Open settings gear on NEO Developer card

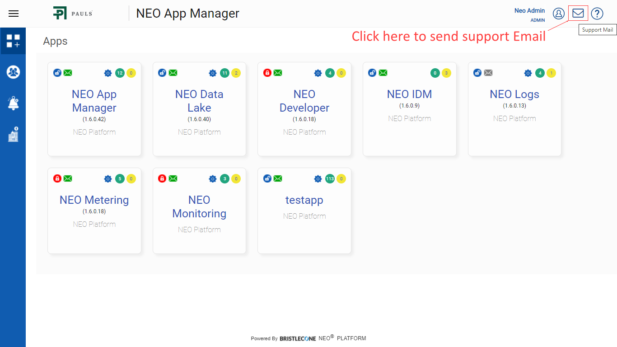[318, 73]
